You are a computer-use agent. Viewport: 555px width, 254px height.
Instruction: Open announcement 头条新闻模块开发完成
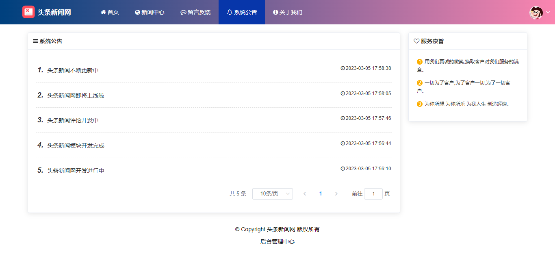click(x=76, y=145)
